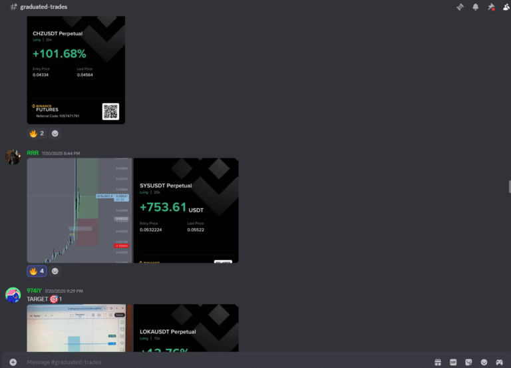This screenshot has height=368, width=511.
Task: Open the emoji picker in message bar
Action: pos(484,362)
